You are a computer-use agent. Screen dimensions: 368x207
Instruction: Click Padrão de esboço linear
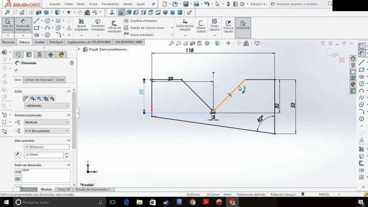[144, 28]
